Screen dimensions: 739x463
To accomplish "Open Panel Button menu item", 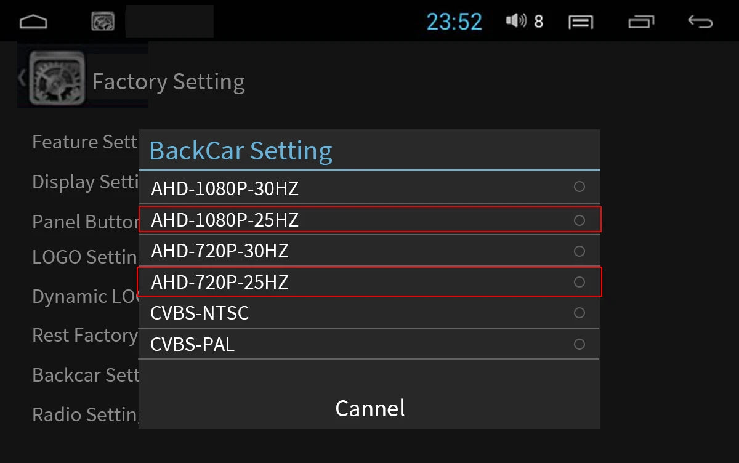I will [x=86, y=221].
